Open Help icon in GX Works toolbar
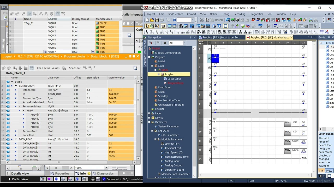334x187 pixels. (175, 20)
